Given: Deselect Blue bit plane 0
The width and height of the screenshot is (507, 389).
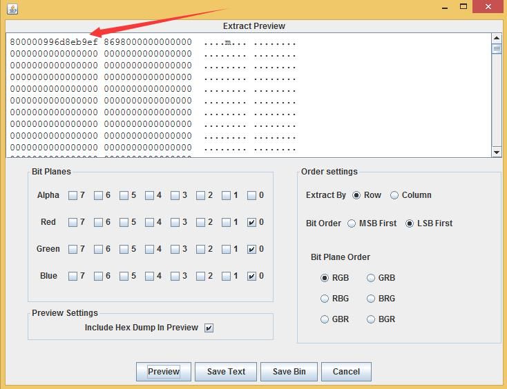Looking at the screenshot, I should pos(251,277).
